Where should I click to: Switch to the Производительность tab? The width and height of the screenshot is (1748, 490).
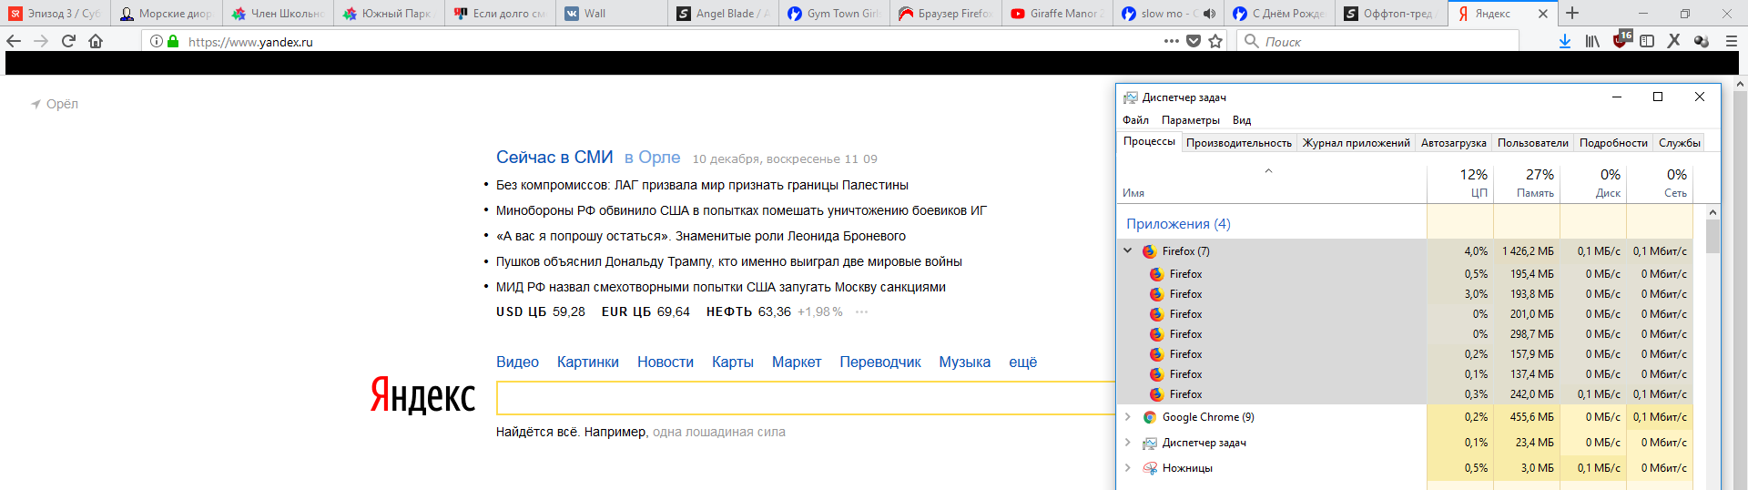tap(1239, 143)
